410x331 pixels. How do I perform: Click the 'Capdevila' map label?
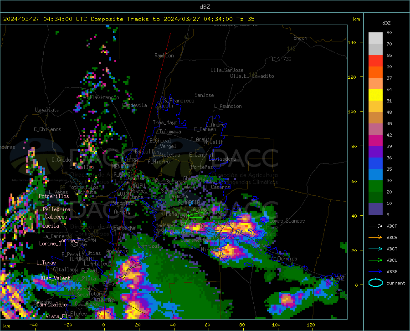coord(134,105)
